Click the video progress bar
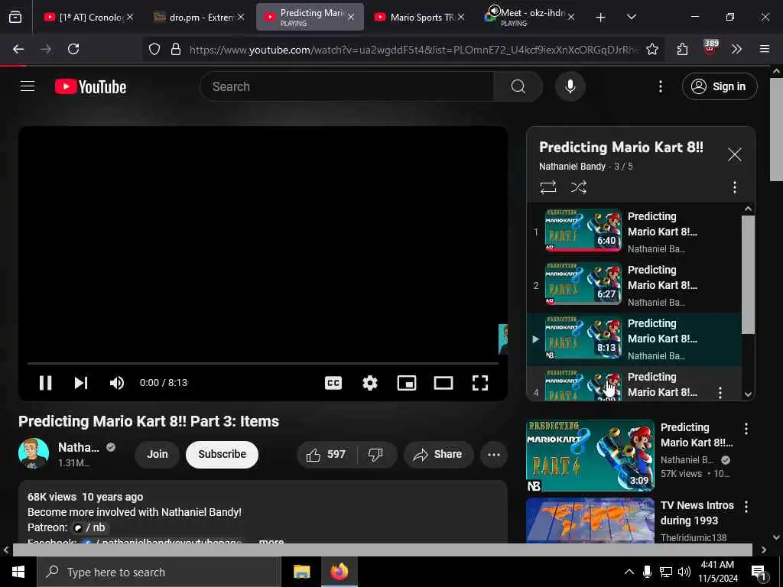The image size is (783, 587). (263, 363)
